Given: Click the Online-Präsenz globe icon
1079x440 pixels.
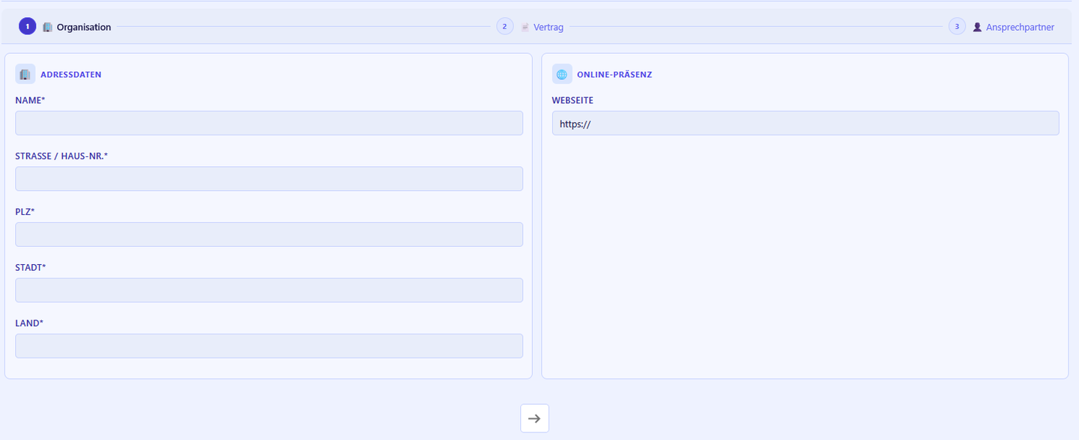Looking at the screenshot, I should click(x=562, y=74).
